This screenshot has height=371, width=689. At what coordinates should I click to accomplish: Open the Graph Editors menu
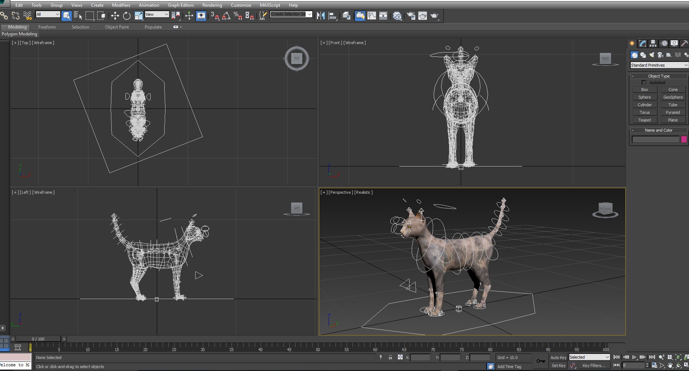pyautogui.click(x=181, y=5)
